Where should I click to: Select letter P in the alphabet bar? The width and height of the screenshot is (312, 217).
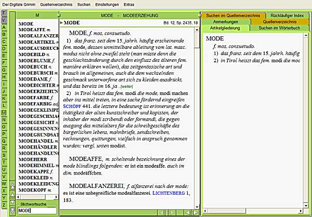tap(4, 134)
